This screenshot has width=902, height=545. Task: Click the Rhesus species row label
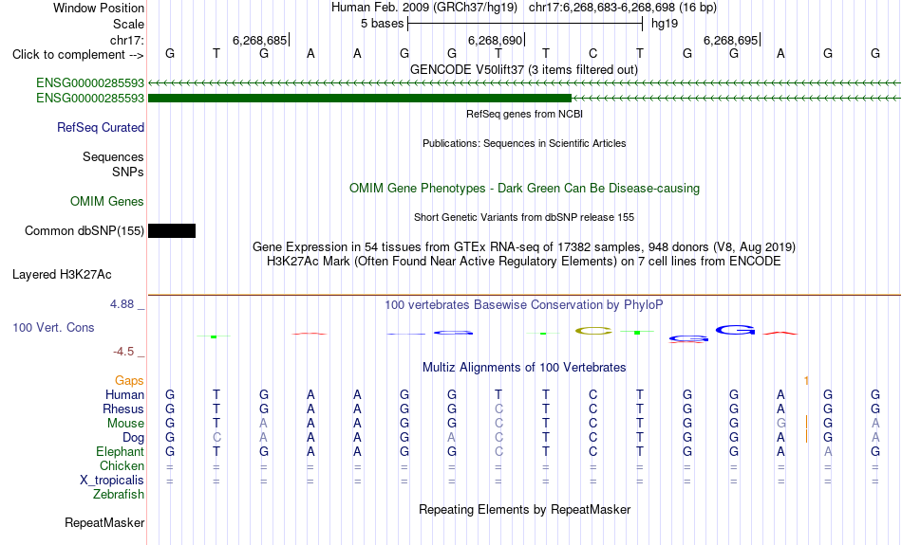click(x=123, y=409)
